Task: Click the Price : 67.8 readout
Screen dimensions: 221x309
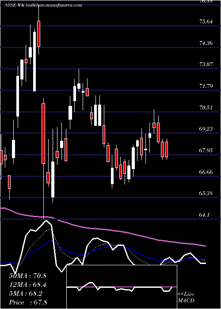Action: click(x=28, y=302)
